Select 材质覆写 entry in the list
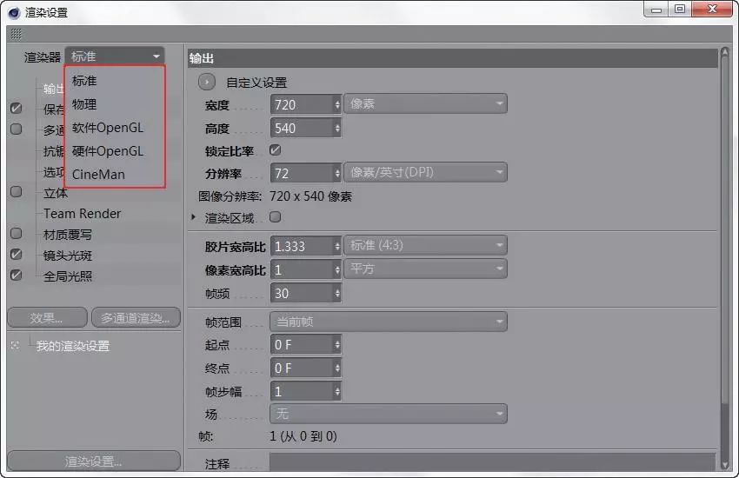This screenshot has height=478, width=739. (68, 235)
